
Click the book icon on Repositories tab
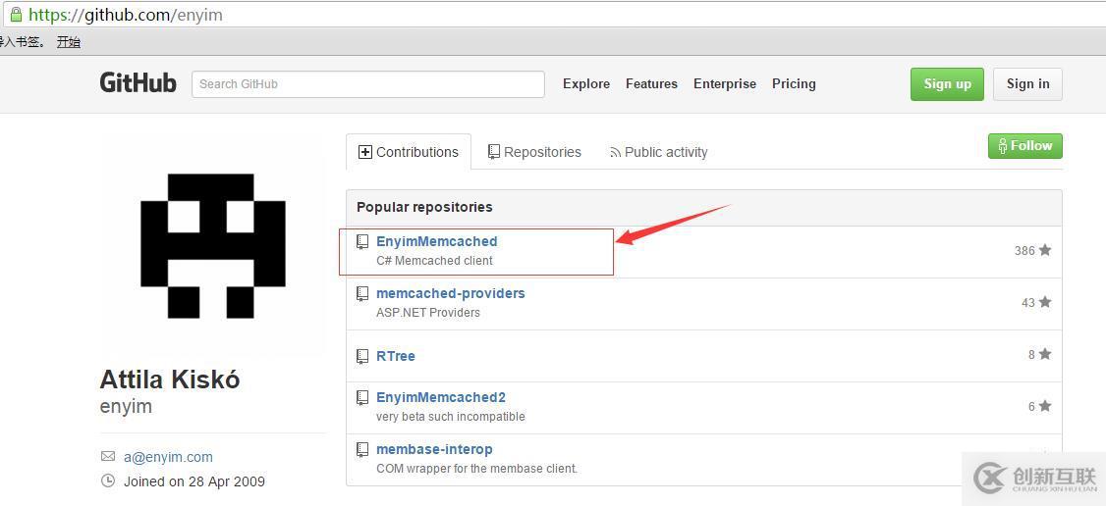(494, 152)
